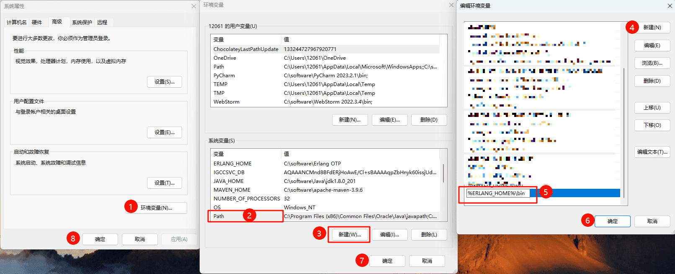675x274 pixels.
Task: Click the 环境变量(N)... button
Action: click(156, 208)
